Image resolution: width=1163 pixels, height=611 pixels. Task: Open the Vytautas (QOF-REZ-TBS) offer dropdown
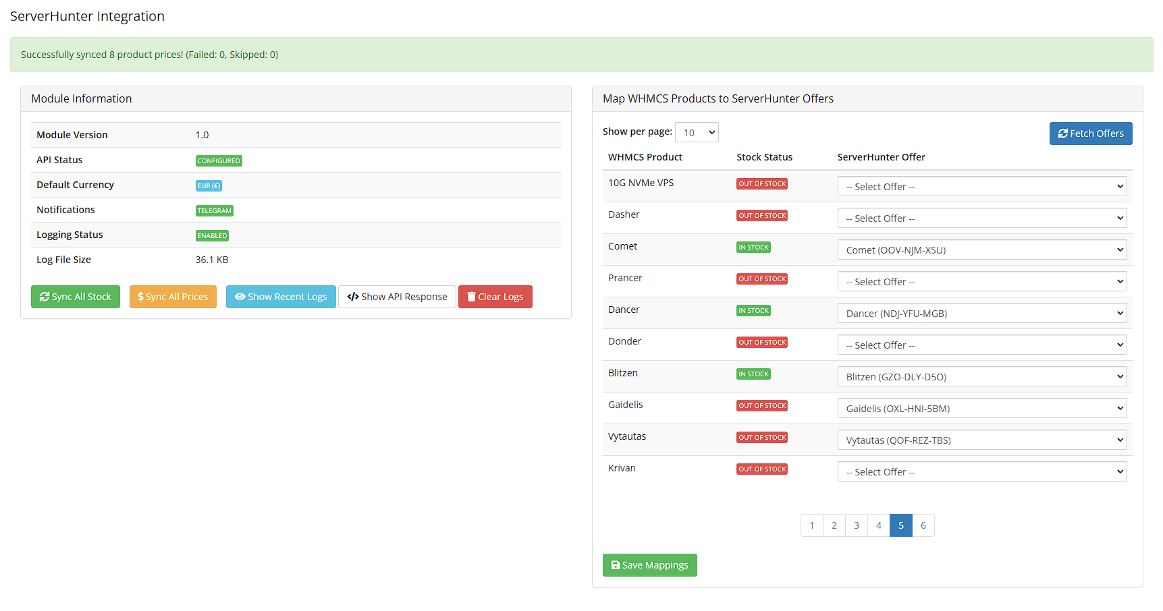[982, 440]
